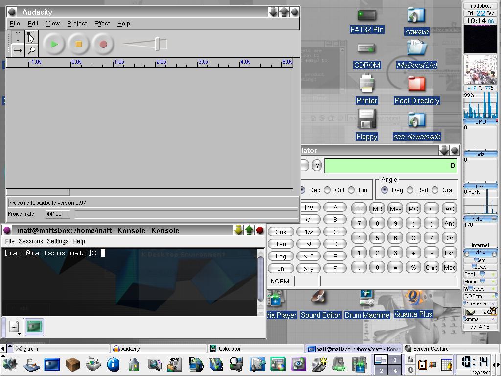The width and height of the screenshot is (501, 376).
Task: Open the Project menu in Audacity
Action: tap(77, 23)
